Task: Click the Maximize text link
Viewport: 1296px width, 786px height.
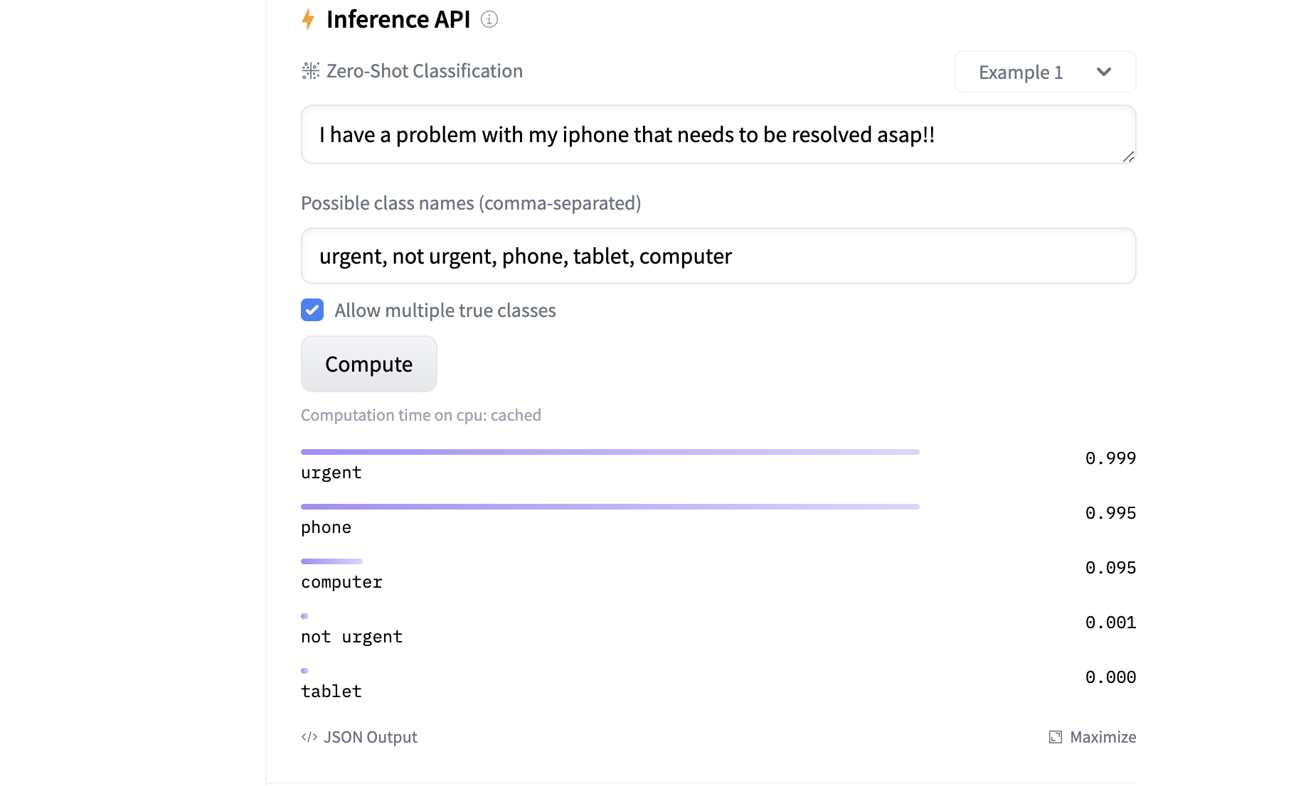Action: click(x=1103, y=737)
